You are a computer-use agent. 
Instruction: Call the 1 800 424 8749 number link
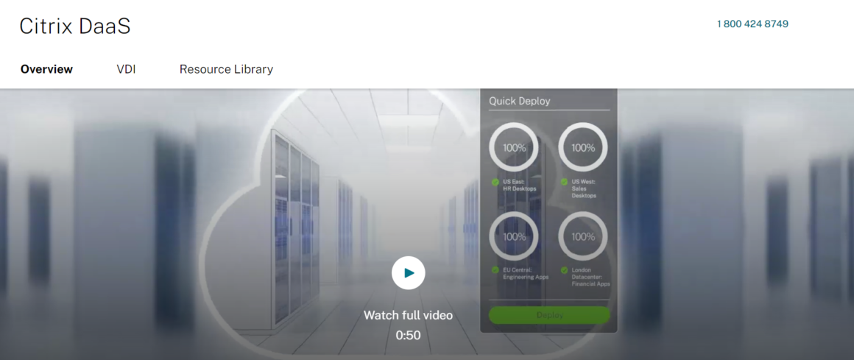point(752,24)
